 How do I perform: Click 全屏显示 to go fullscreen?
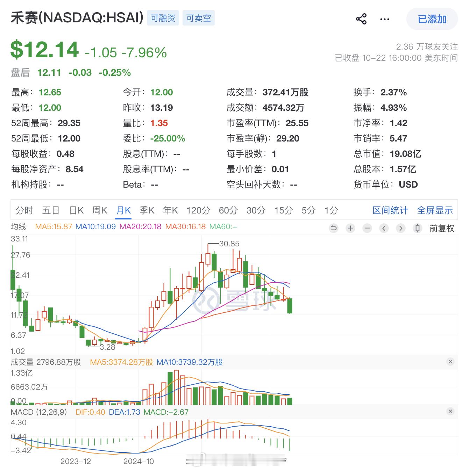point(435,210)
